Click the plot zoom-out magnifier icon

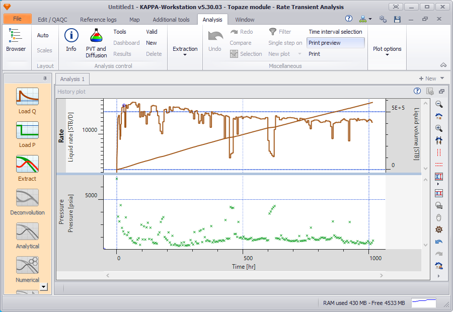click(x=439, y=104)
